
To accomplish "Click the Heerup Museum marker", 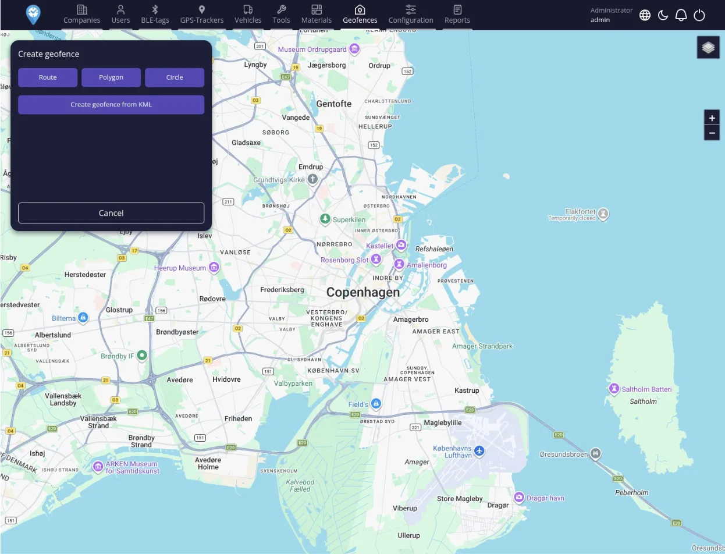I will 214,268.
